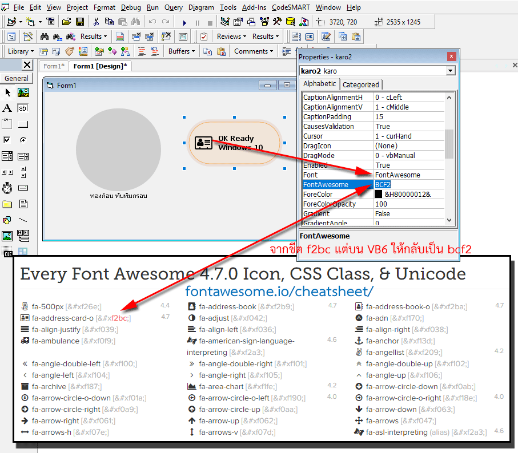
Task: Show the Properties Window toolbar icon
Action: (238, 22)
